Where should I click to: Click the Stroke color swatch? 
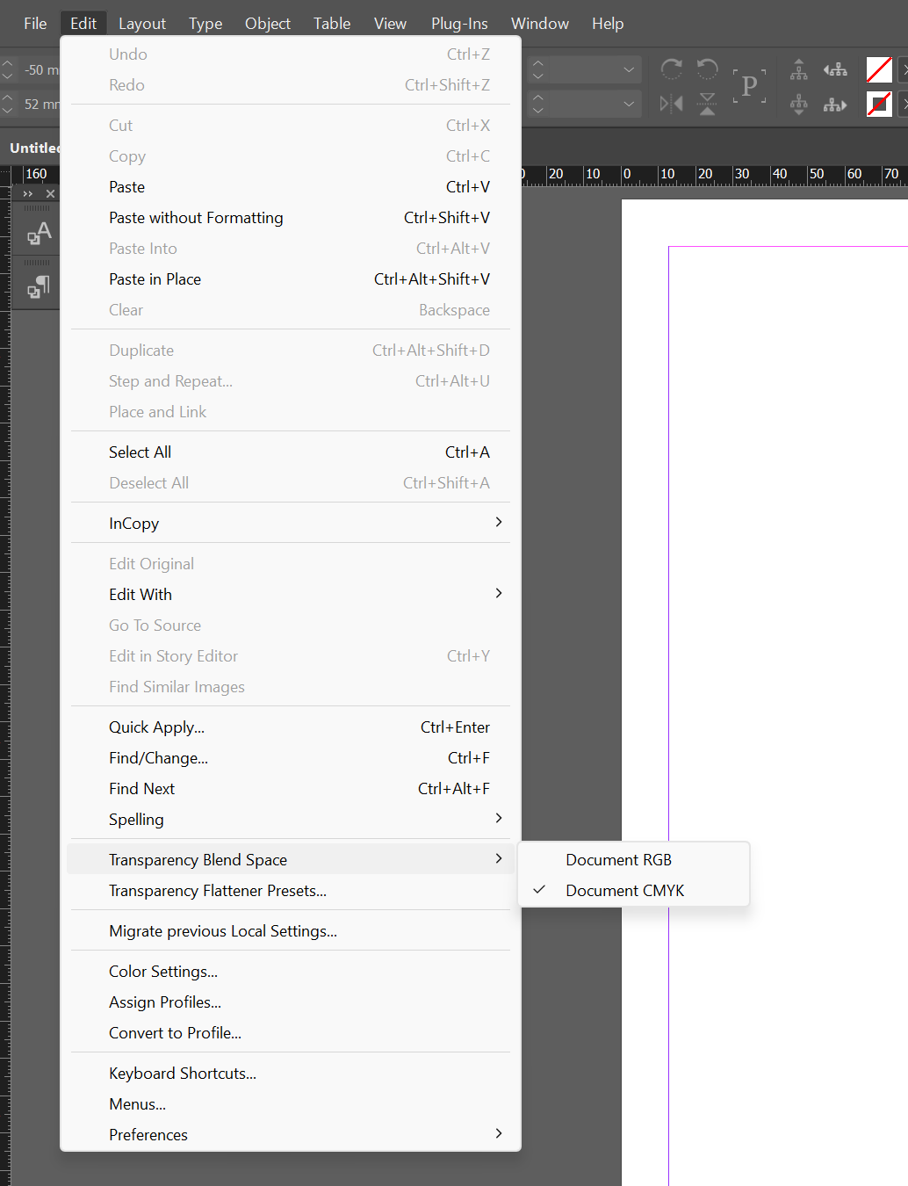point(879,105)
